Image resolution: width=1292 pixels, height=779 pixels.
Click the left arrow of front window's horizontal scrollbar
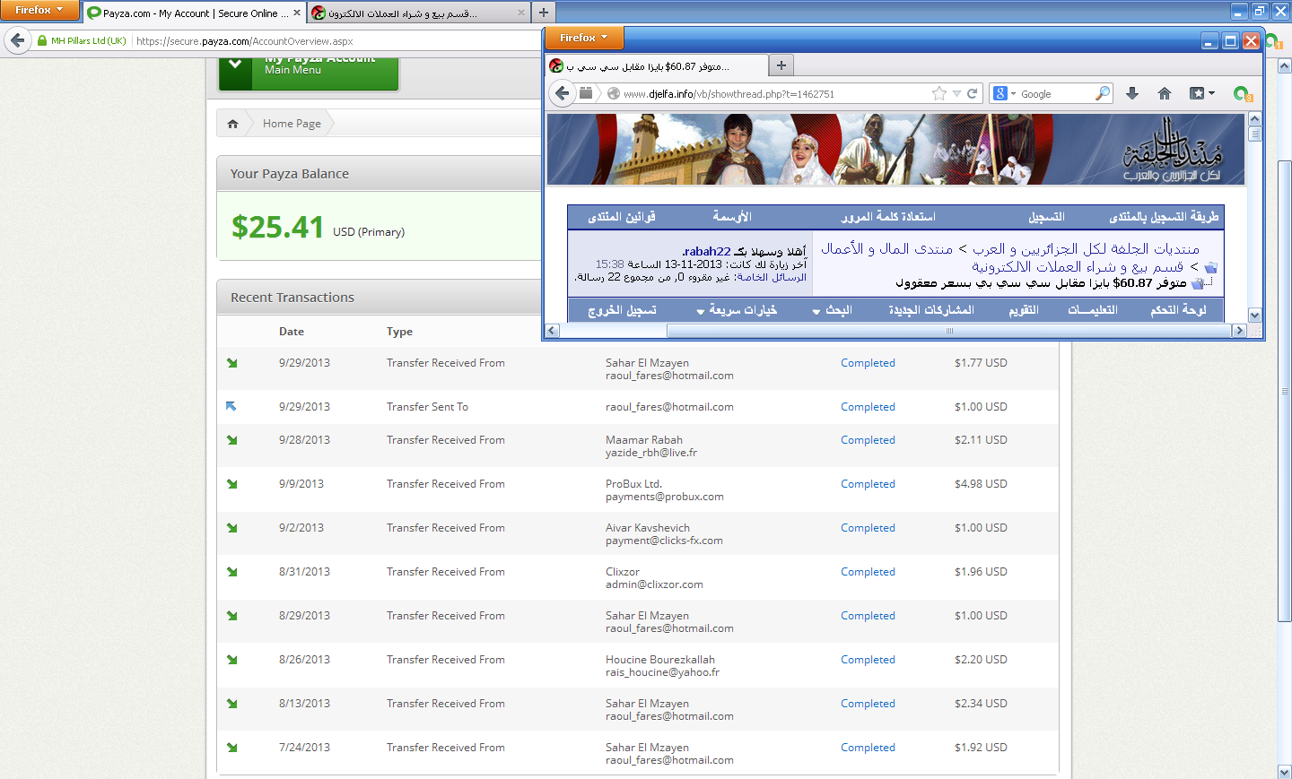tap(553, 331)
